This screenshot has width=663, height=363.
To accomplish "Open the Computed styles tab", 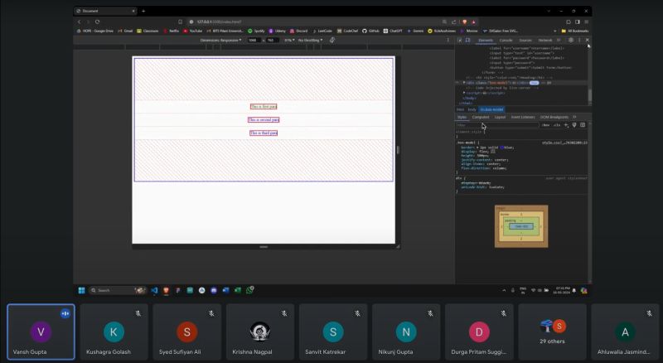I will 481,117.
